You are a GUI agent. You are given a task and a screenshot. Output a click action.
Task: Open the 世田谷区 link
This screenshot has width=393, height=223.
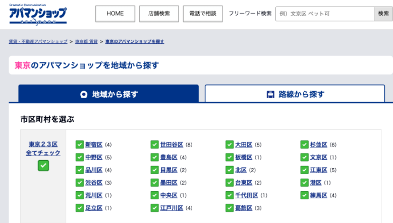pos(172,145)
